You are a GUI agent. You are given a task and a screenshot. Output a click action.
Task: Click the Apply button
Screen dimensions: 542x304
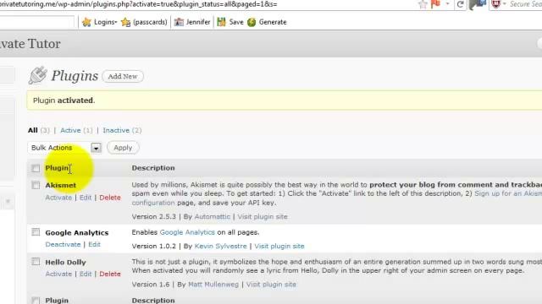click(x=123, y=148)
